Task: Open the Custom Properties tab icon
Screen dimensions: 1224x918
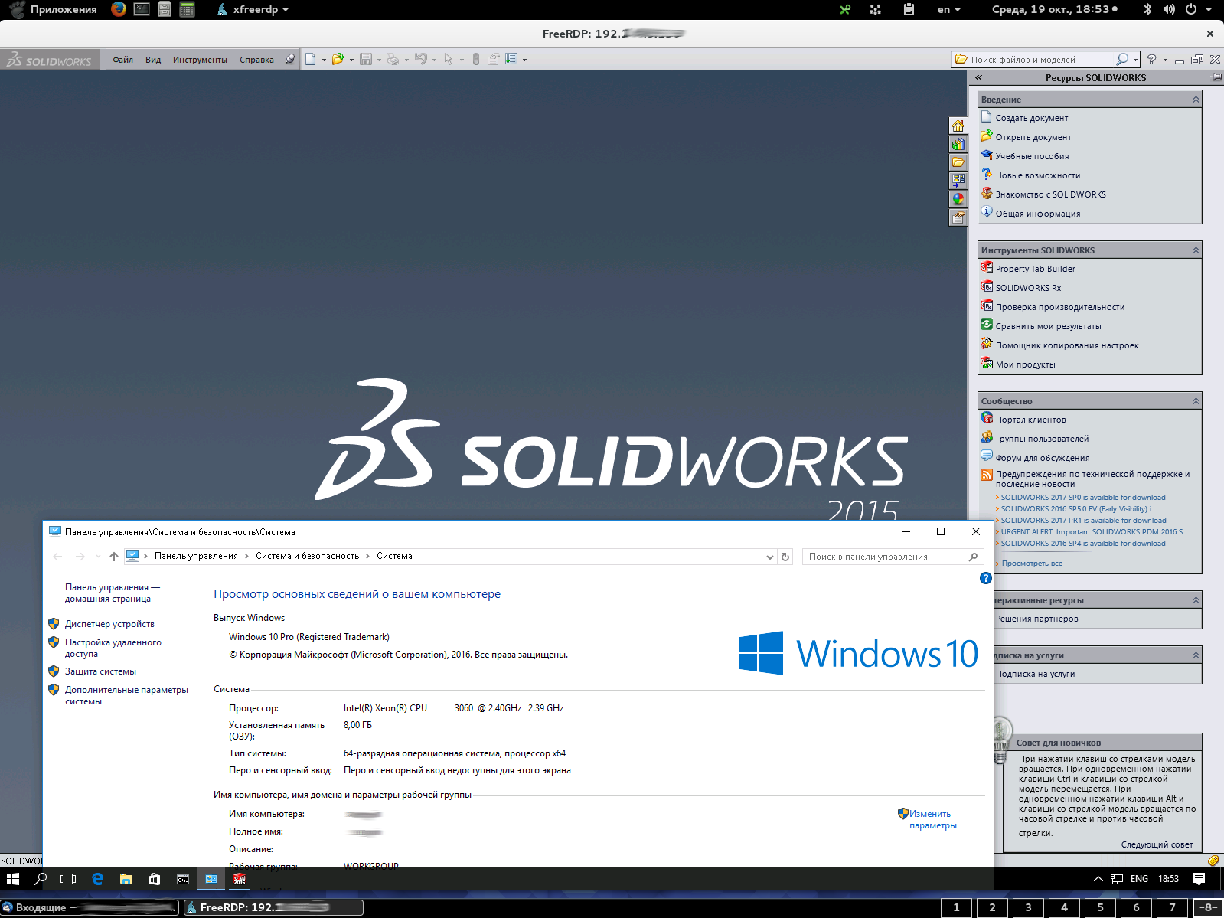Action: 958,217
